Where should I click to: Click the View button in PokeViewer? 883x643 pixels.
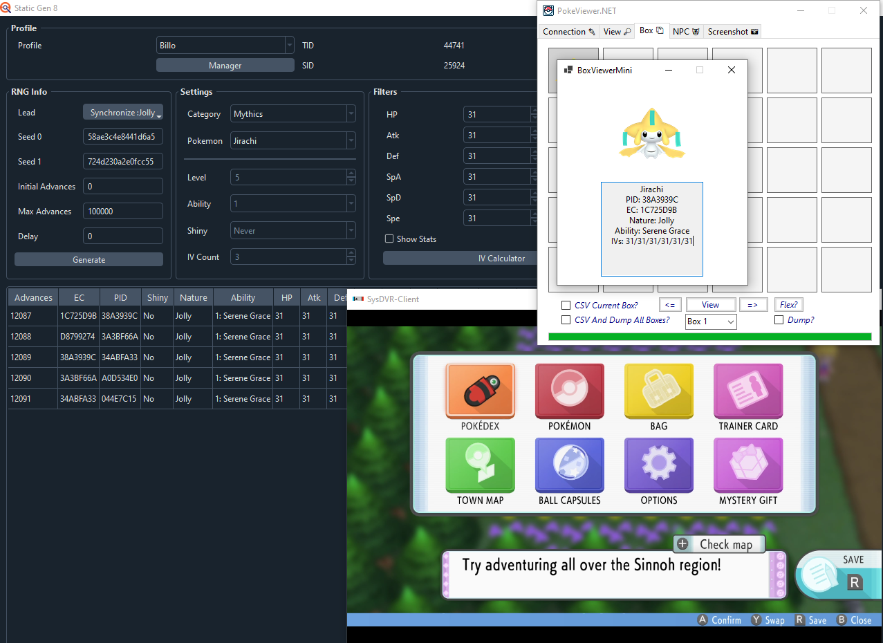(710, 305)
